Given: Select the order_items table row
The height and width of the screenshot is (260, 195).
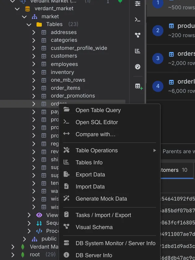Looking at the screenshot, I should point(63,88).
